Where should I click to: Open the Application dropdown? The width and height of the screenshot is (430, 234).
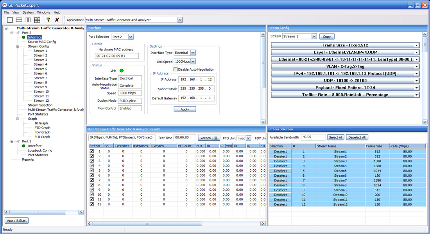tap(180, 20)
